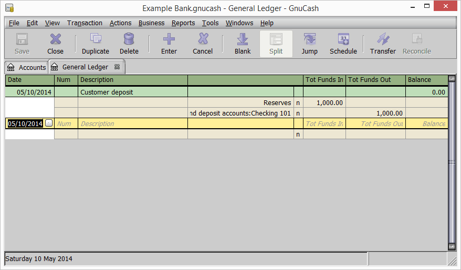
Task: Select the Customer deposit transaction
Action: [x=132, y=92]
